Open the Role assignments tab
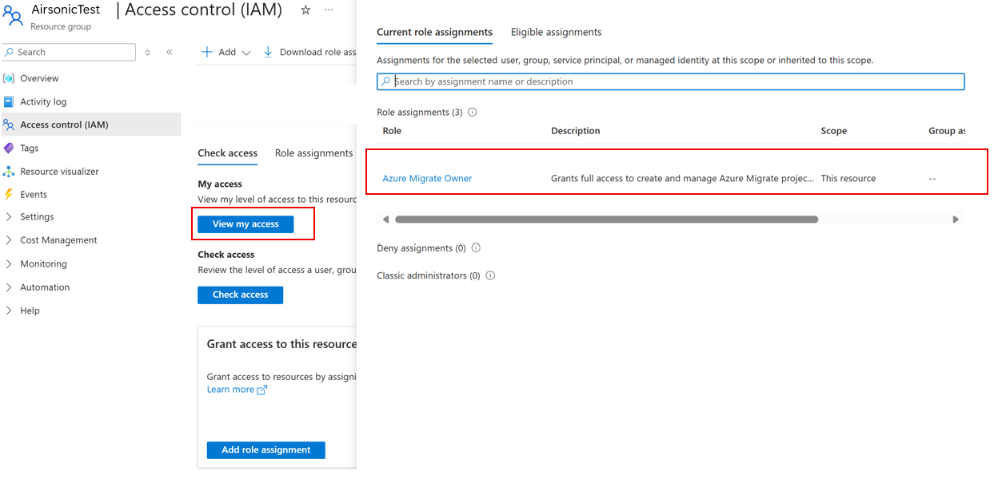Screen dimensions: 998x487 [313, 153]
